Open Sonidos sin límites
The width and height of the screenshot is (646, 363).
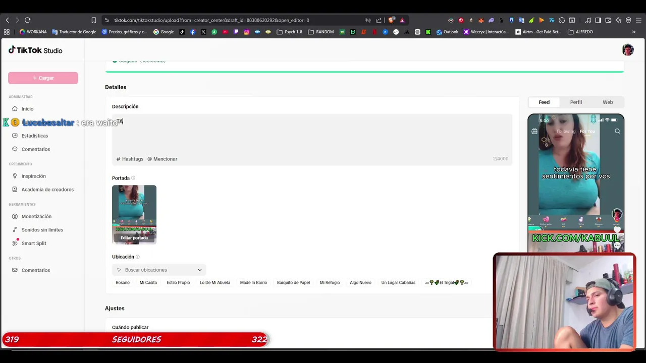click(42, 230)
